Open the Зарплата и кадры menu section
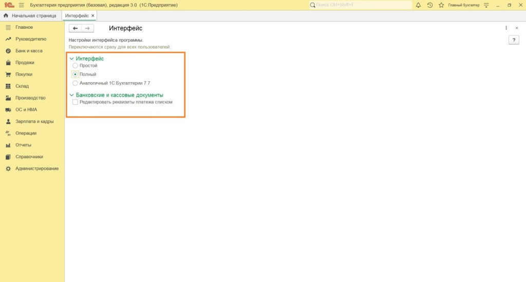Viewport: 526px width, 282px height. click(x=34, y=122)
